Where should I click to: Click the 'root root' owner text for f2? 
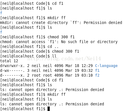[x=42, y=75]
